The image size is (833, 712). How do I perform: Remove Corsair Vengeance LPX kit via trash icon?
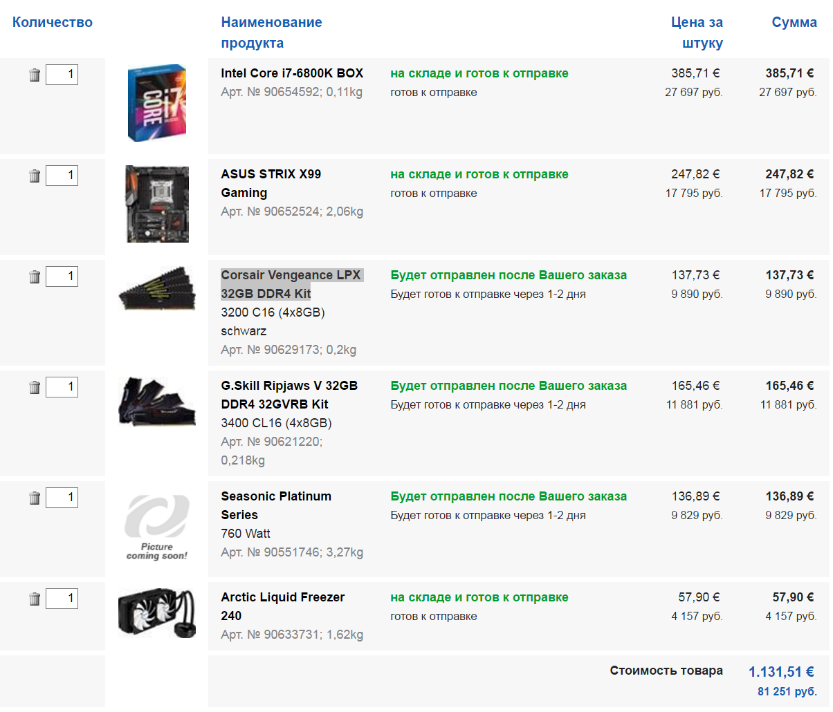pyautogui.click(x=35, y=277)
